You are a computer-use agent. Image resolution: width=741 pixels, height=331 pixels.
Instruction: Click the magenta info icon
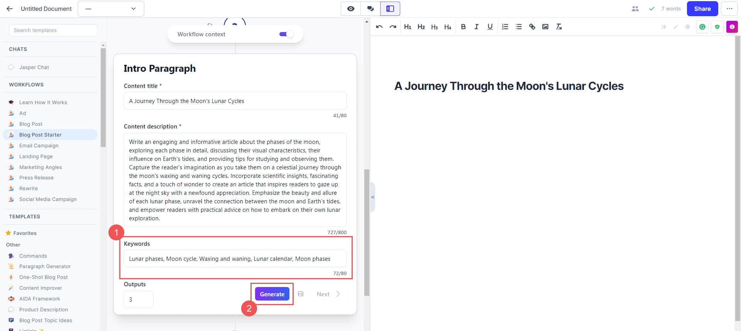pyautogui.click(x=732, y=27)
